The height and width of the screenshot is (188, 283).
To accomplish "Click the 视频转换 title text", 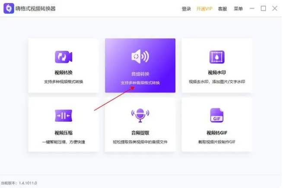I will tap(64, 72).
